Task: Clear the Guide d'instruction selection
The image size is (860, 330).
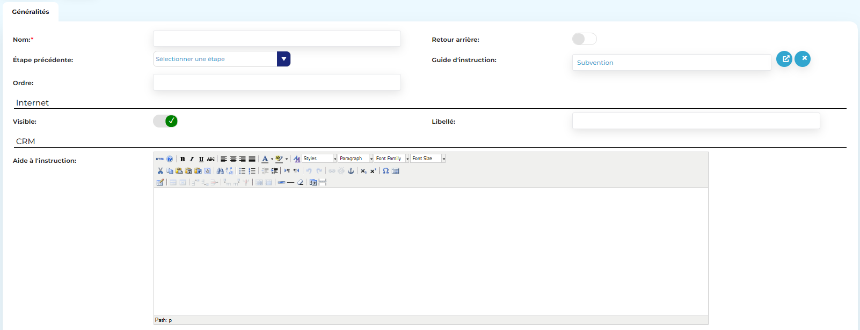Action: (803, 59)
